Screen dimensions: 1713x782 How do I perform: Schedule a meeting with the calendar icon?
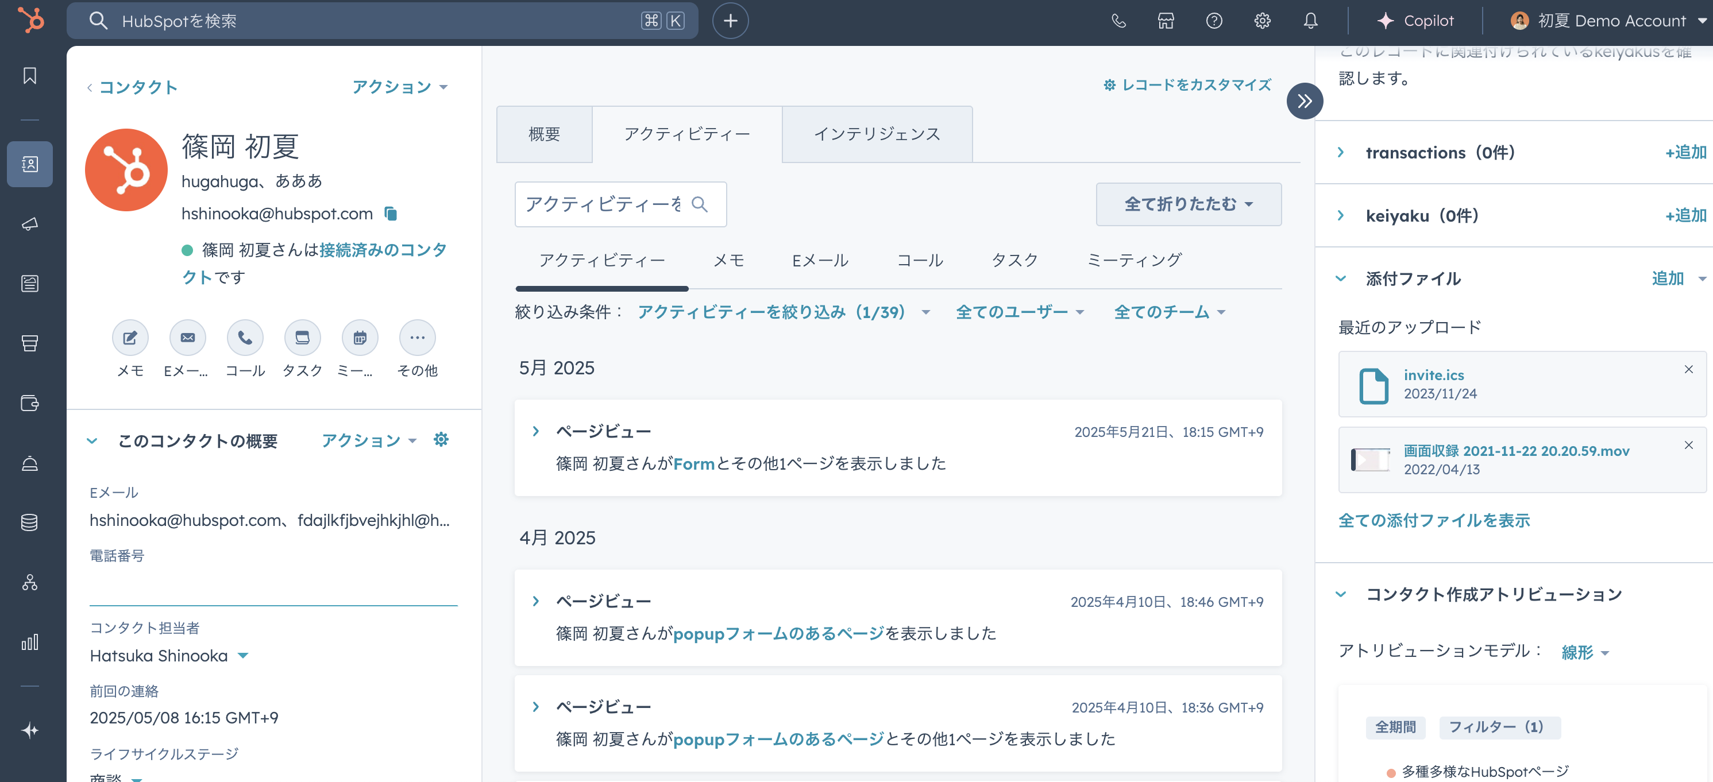360,338
